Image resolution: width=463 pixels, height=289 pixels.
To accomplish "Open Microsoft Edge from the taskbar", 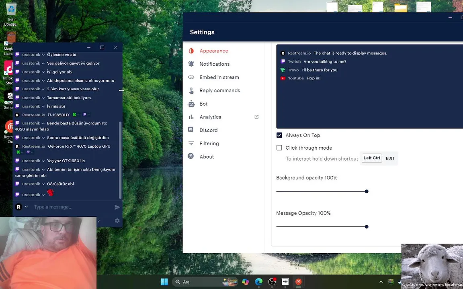I will tap(259, 282).
